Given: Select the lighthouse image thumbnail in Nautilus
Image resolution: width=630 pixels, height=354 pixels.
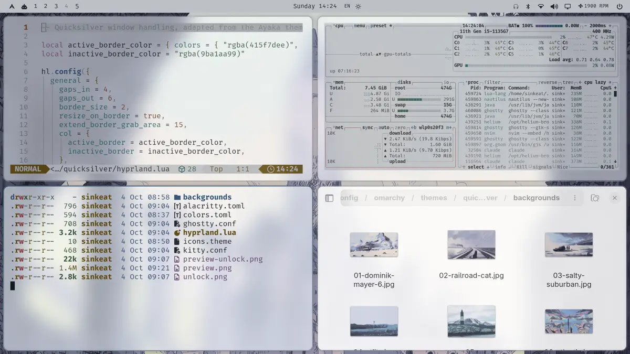Looking at the screenshot, I should click(x=471, y=321).
